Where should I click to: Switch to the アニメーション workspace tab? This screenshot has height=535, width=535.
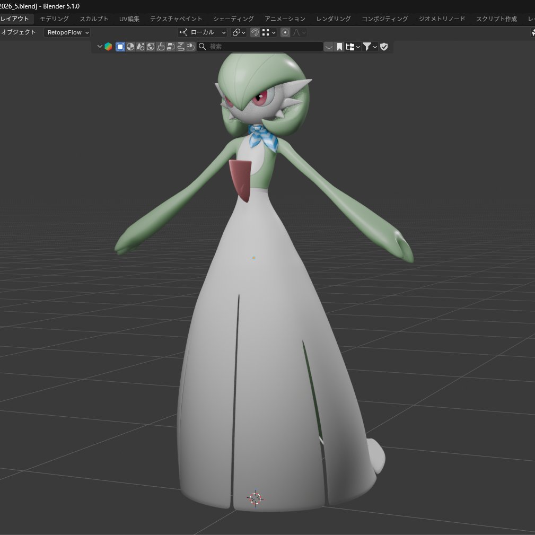pyautogui.click(x=285, y=19)
